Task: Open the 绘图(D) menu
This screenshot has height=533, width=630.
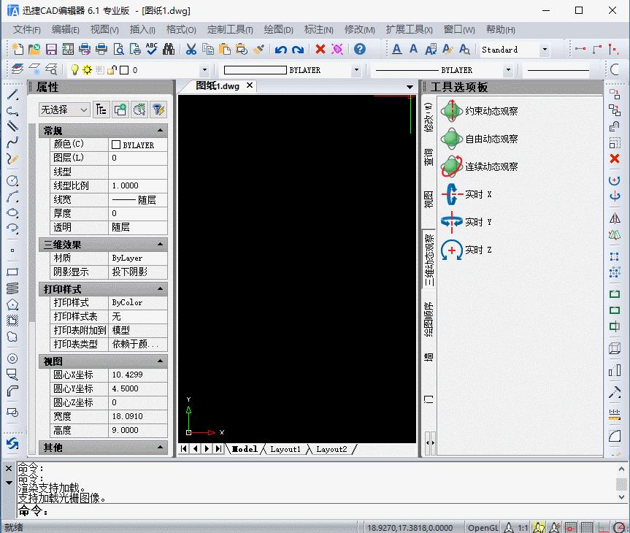Action: coord(278,30)
